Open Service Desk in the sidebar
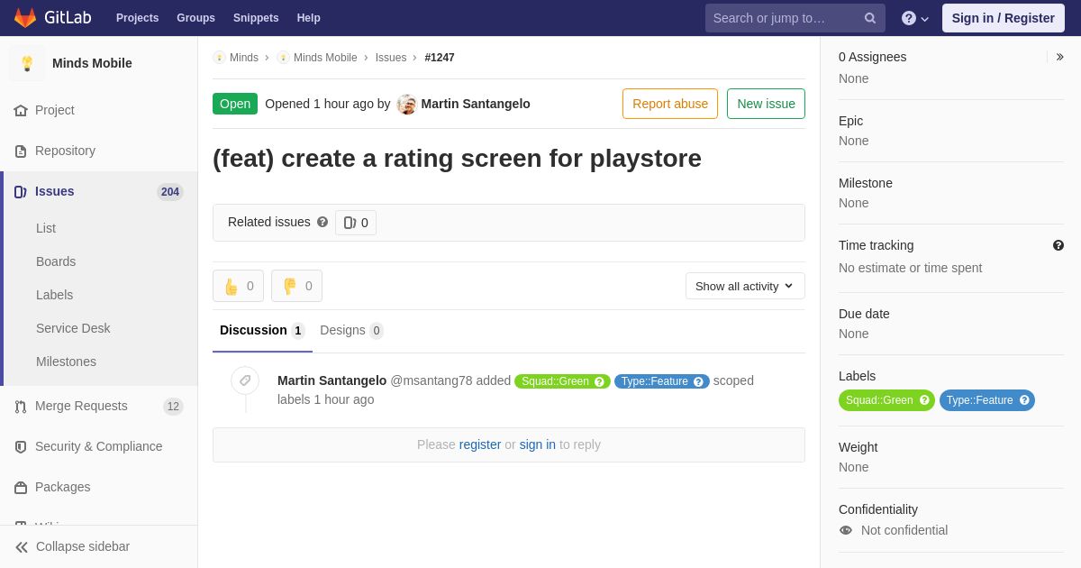Viewport: 1081px width, 568px height. point(73,328)
